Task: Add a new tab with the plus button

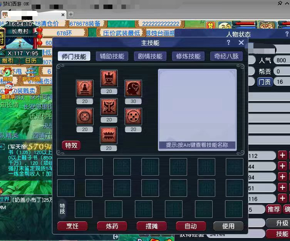Action: (x=71, y=14)
